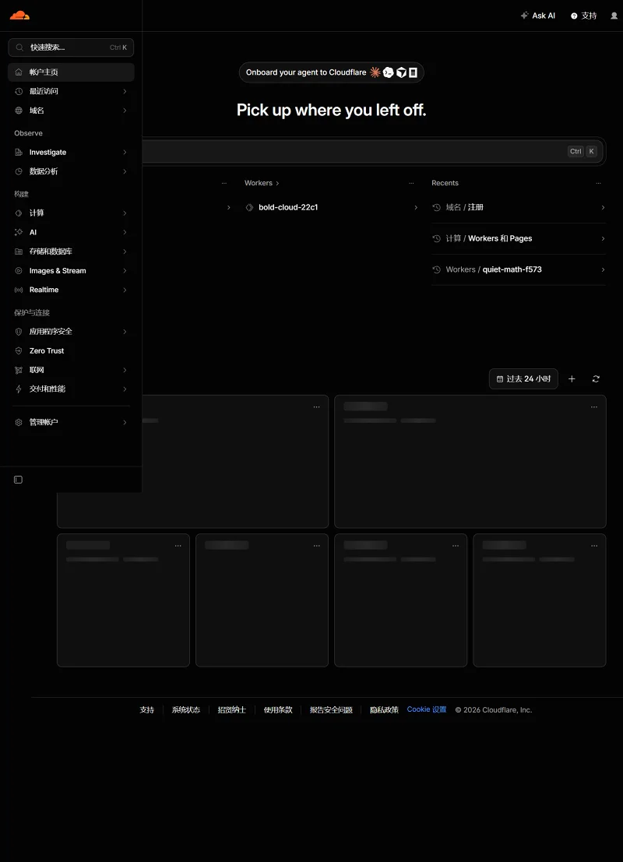The width and height of the screenshot is (623, 862).
Task: Open the user profile icon
Action: click(x=614, y=16)
